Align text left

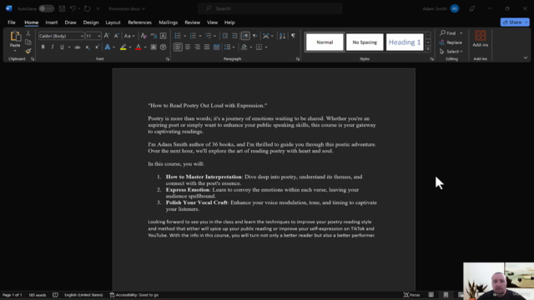coord(178,47)
